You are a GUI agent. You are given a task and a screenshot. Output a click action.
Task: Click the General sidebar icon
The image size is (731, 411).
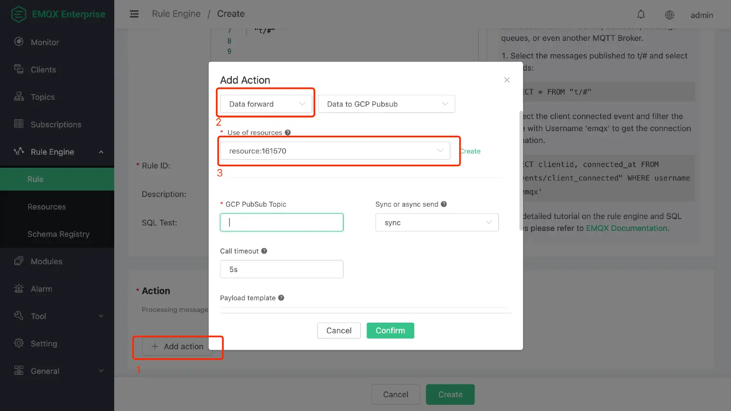(19, 371)
